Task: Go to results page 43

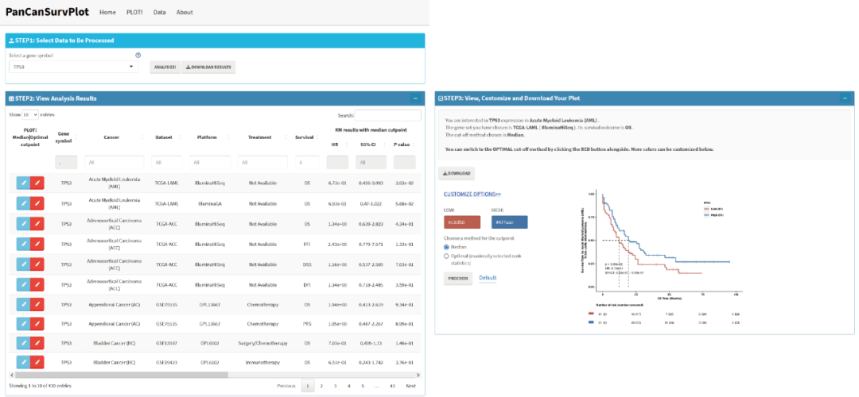Action: pyautogui.click(x=392, y=386)
